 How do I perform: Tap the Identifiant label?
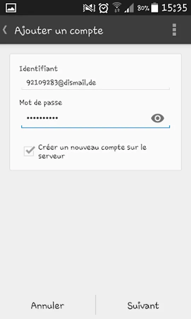click(x=38, y=68)
